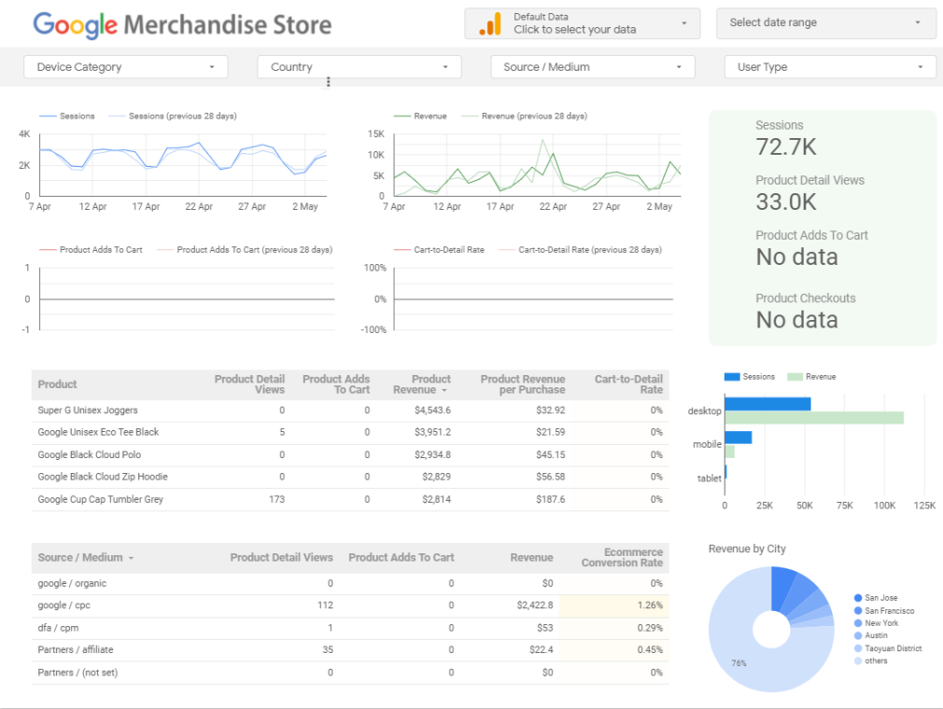Toggle Sessions (previous 28 days) legend item
Image resolution: width=943 pixels, height=709 pixels.
pyautogui.click(x=172, y=116)
